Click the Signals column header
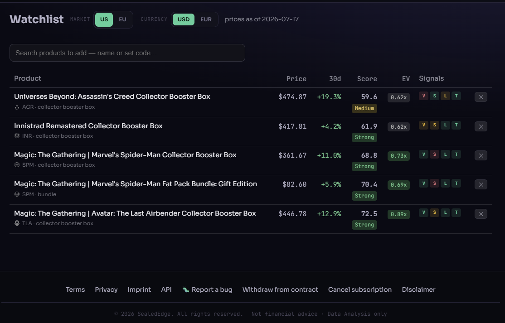The image size is (505, 323). point(431,78)
